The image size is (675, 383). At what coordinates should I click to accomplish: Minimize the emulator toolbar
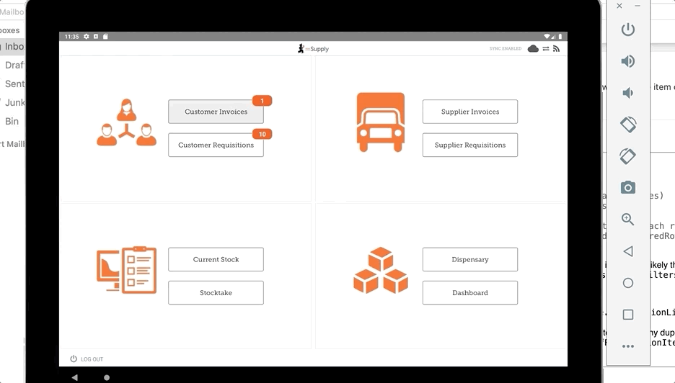pyautogui.click(x=637, y=6)
